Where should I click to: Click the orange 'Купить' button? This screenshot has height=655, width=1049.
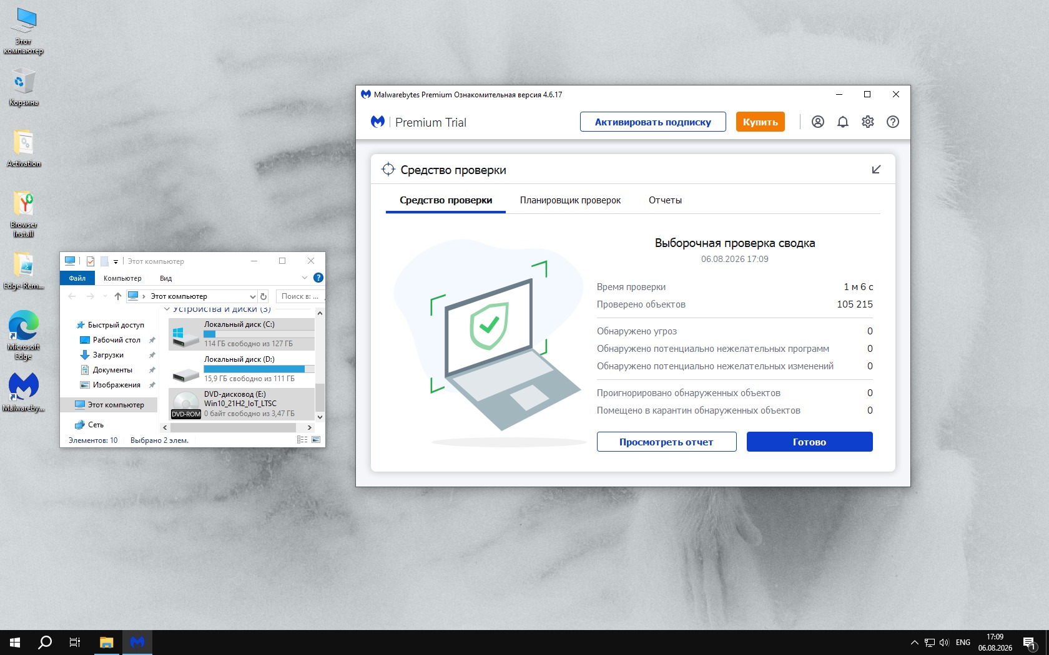point(761,122)
